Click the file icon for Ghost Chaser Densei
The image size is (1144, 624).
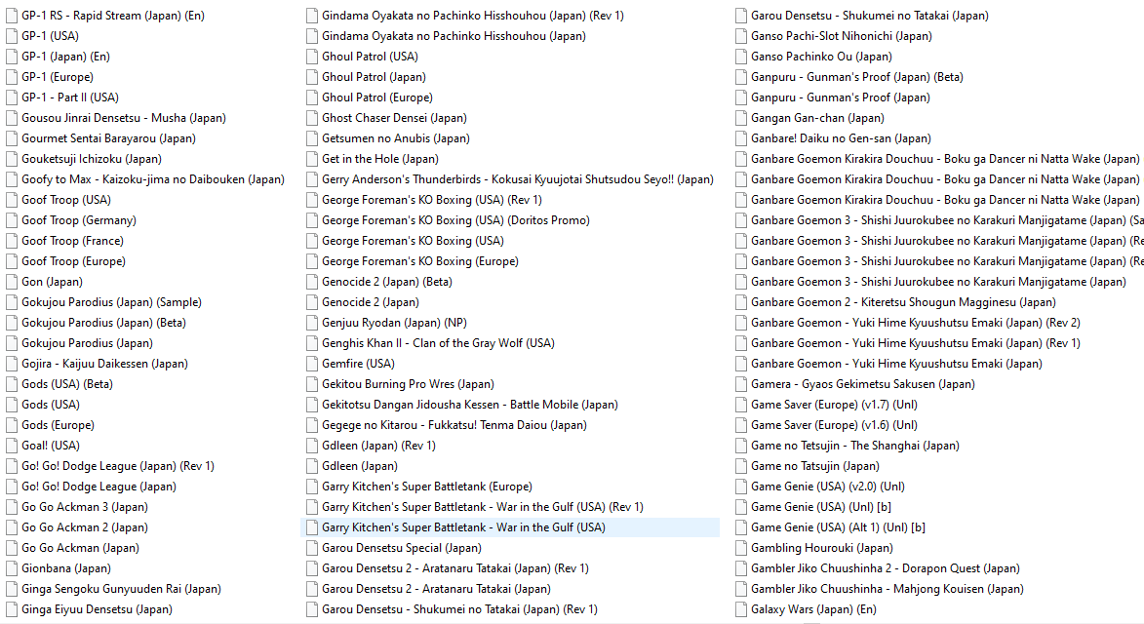click(312, 118)
